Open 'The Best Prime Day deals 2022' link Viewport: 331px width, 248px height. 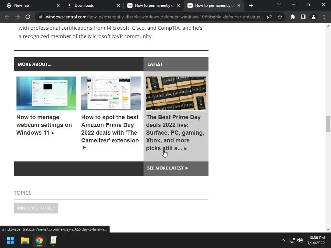[x=175, y=133]
